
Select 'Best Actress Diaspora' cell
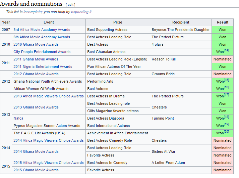tap(118, 118)
